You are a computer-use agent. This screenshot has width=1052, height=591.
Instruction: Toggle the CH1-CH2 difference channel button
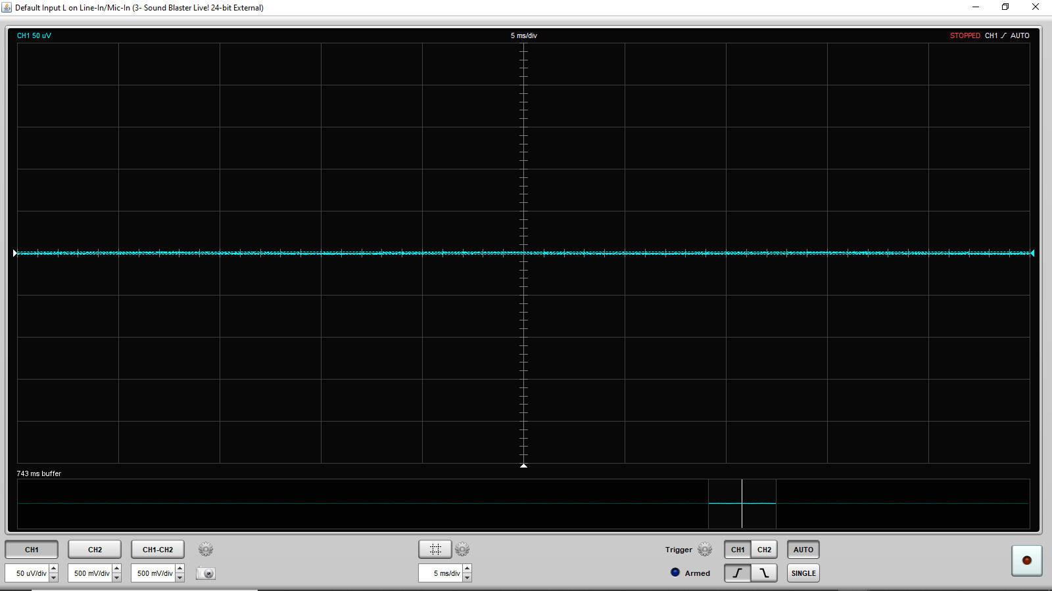tap(158, 550)
